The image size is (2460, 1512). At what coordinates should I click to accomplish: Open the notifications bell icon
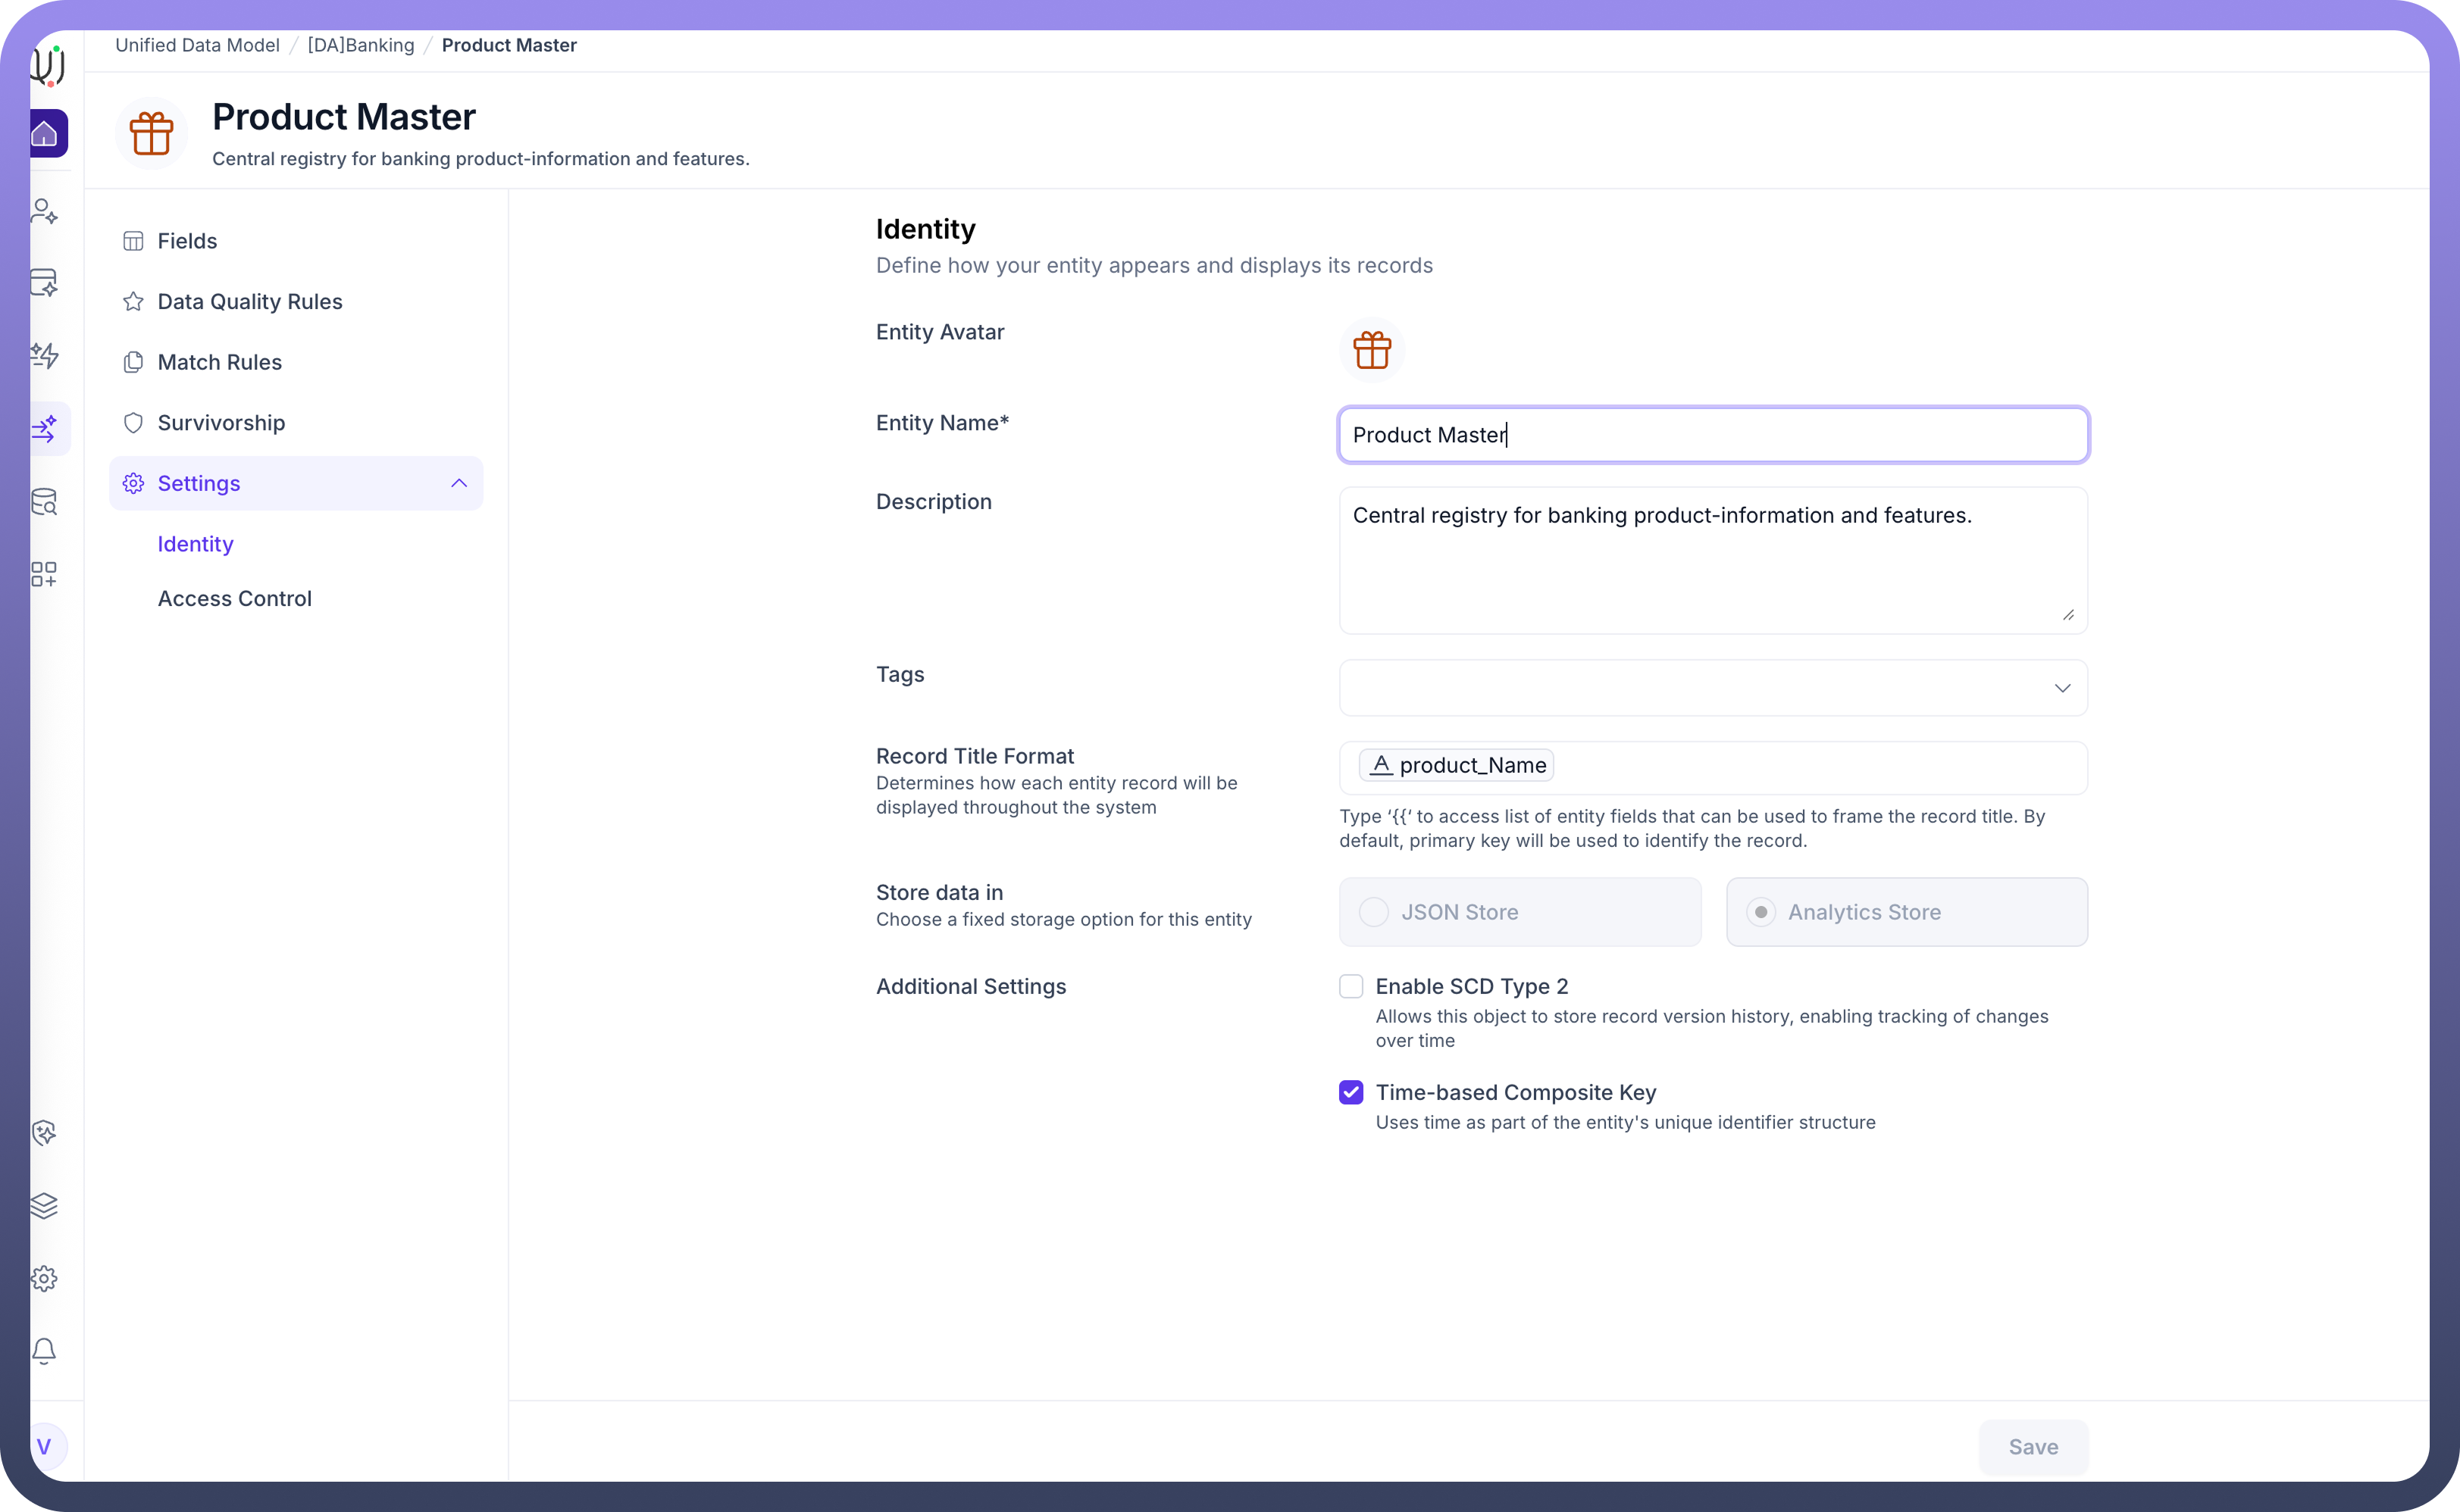tap(44, 1351)
